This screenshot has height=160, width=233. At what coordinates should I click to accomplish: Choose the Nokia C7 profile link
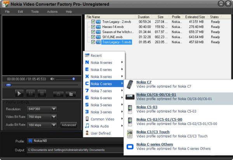point(144,82)
